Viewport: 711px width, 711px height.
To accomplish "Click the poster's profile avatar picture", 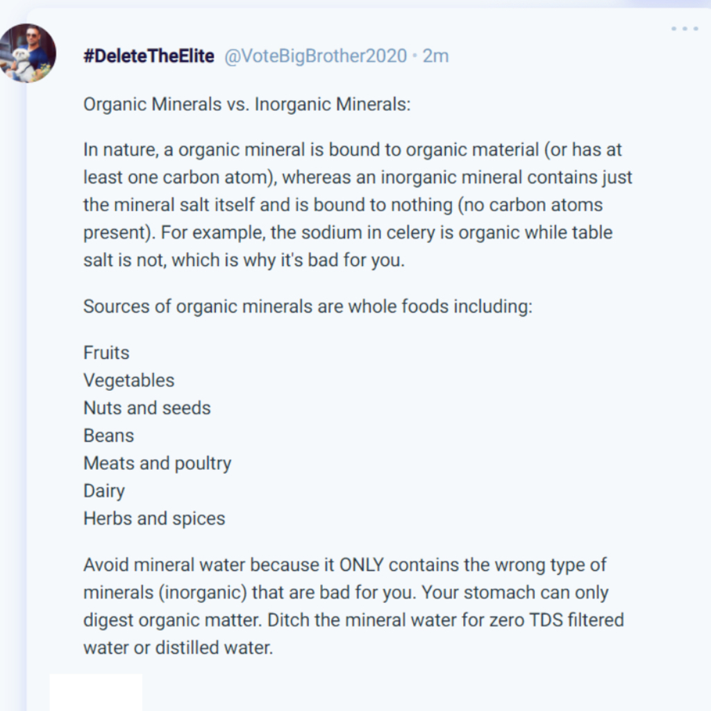I will (27, 53).
